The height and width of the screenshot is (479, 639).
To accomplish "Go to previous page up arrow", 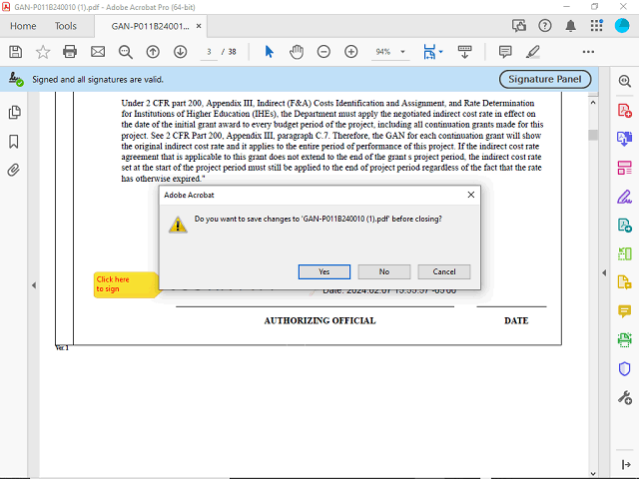I will 153,52.
